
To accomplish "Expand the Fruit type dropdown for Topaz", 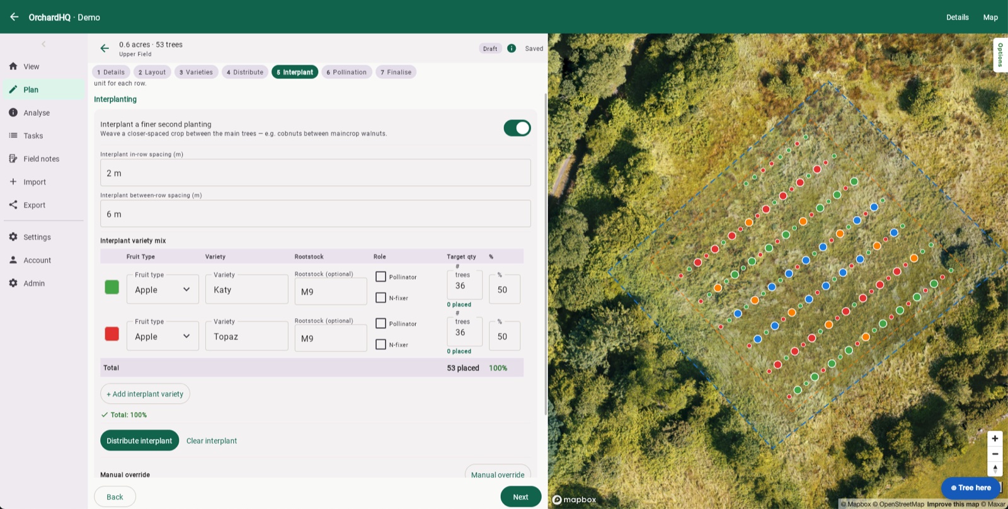I will 163,336.
